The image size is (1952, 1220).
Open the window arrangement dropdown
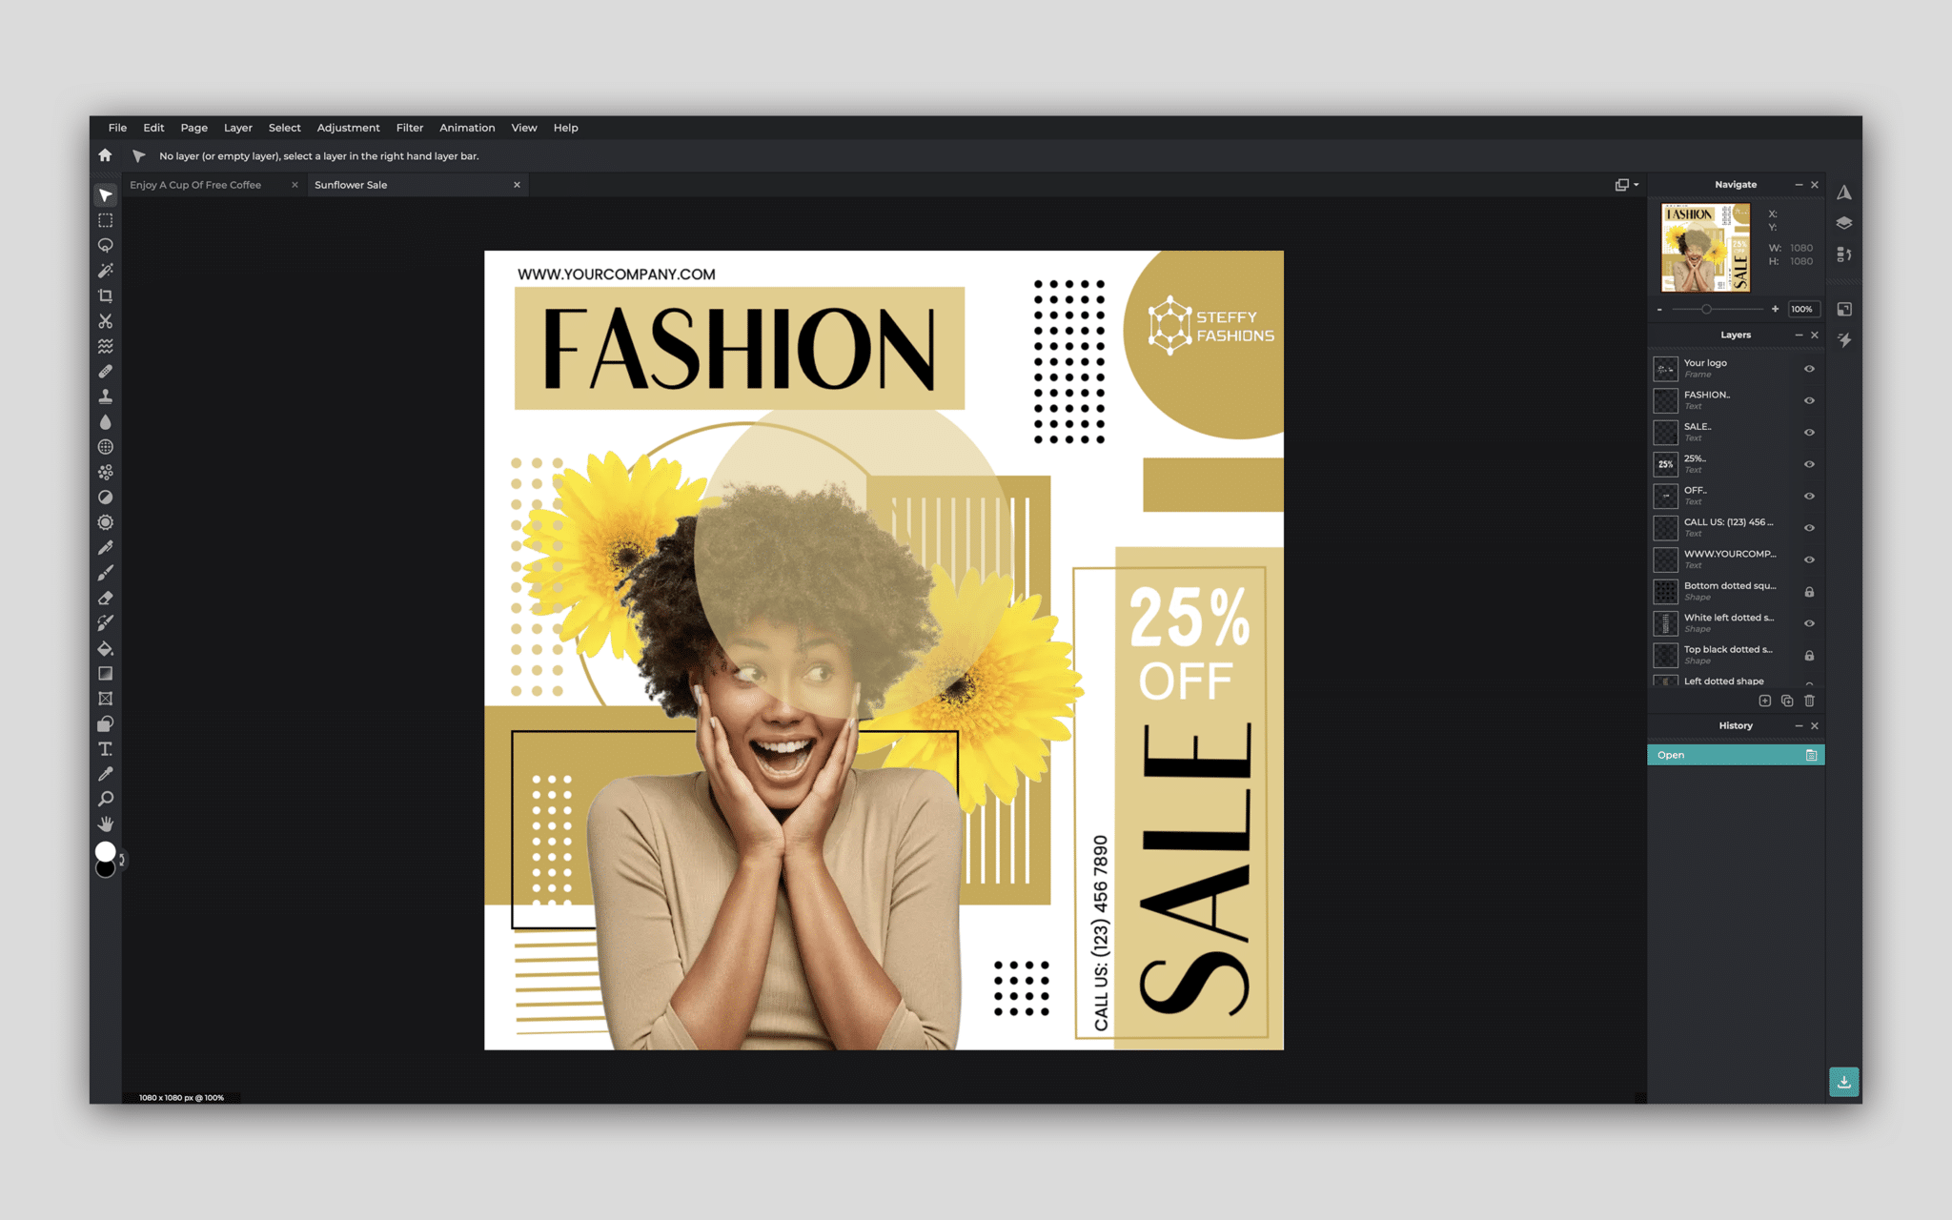[1627, 185]
